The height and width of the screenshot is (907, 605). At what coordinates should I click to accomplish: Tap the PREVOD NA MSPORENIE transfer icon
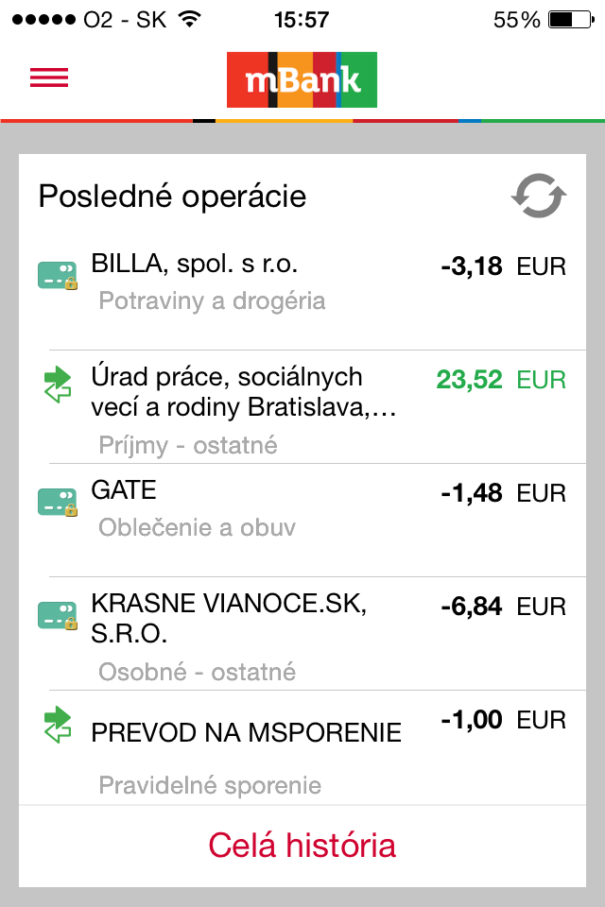58,726
